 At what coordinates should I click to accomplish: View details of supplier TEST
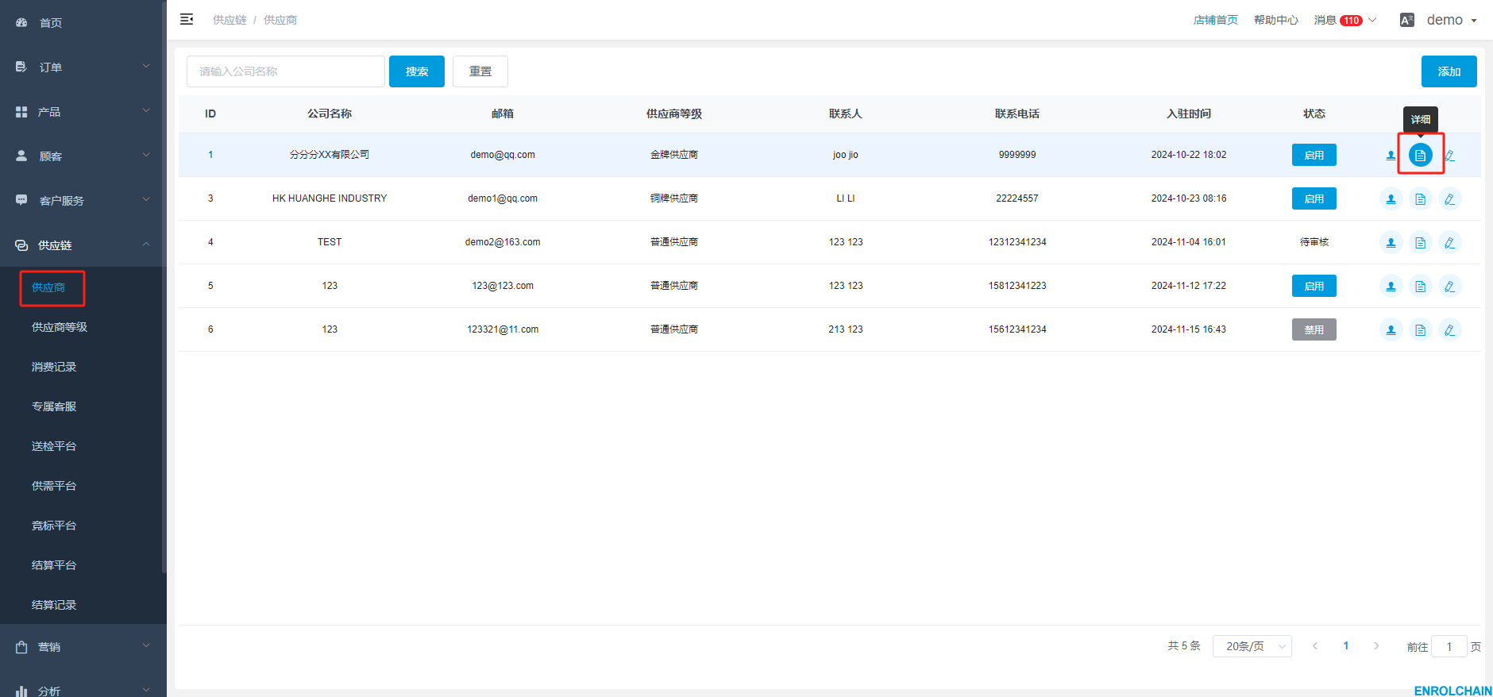pos(1421,242)
